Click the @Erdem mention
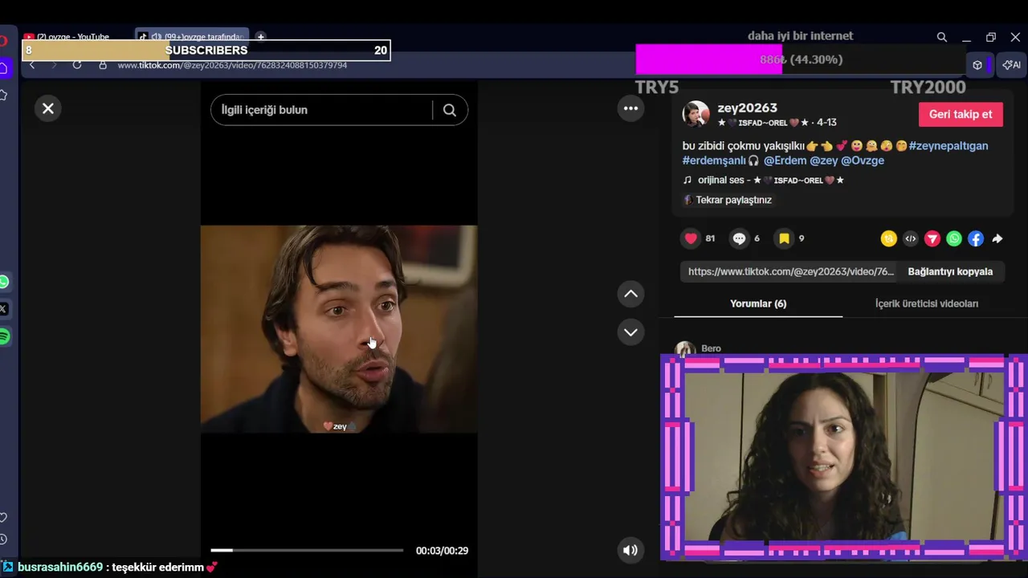1028x578 pixels. (x=785, y=161)
